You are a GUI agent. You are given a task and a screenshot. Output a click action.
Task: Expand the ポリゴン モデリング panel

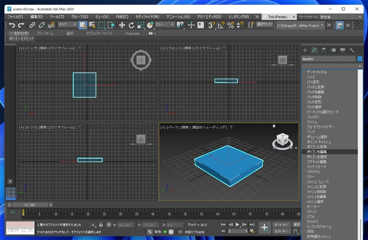[21, 39]
